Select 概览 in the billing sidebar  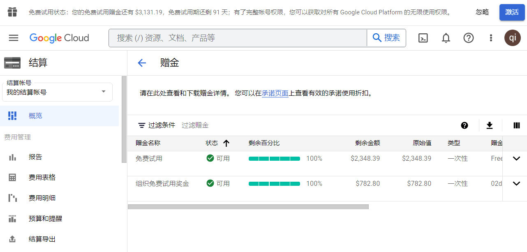click(35, 116)
